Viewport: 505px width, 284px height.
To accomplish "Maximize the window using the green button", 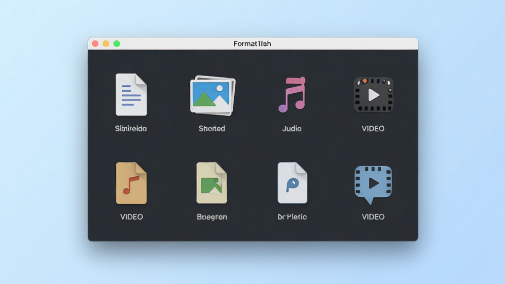I will [116, 43].
